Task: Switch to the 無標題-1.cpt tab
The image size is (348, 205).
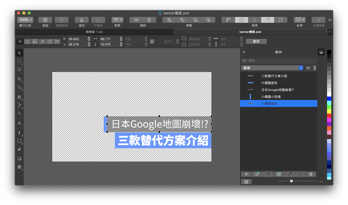Action: 94,32
